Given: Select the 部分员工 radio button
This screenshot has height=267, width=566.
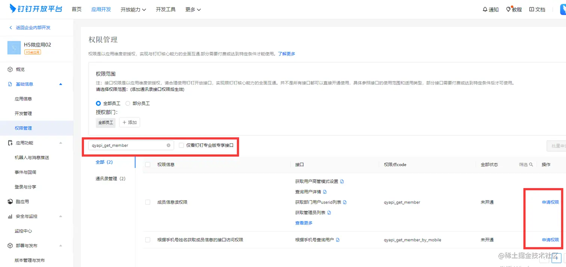Looking at the screenshot, I should [128, 103].
